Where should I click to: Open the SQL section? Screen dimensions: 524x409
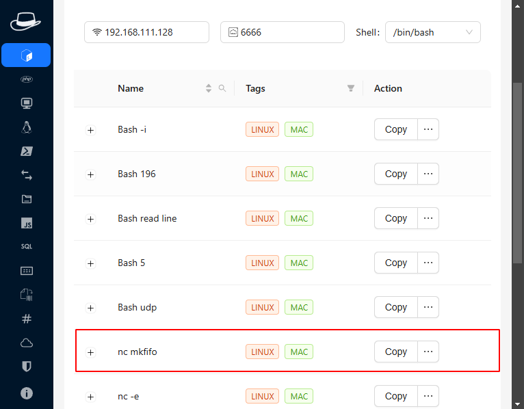pos(27,247)
